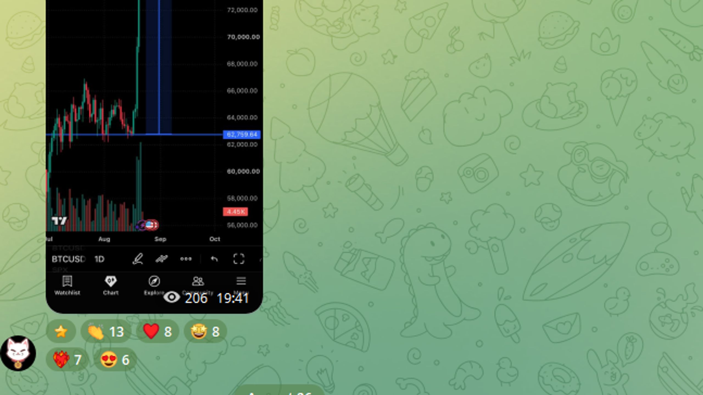Click the star-struck face reaction with 8
This screenshot has width=703, height=395.
205,331
